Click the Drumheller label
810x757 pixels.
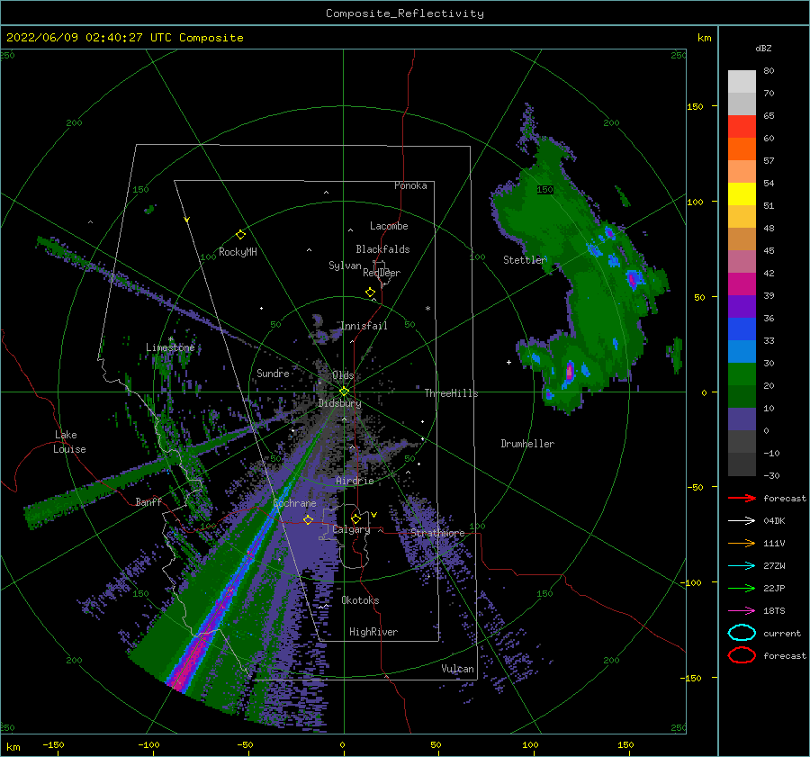click(527, 444)
